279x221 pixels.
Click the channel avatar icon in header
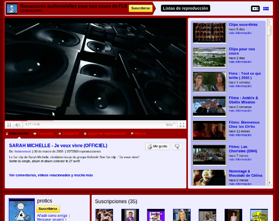pos(12,8)
